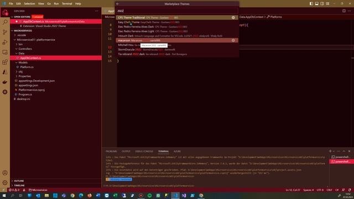
Task: Open the Accounts icon in activity bar
Action: 5,173
